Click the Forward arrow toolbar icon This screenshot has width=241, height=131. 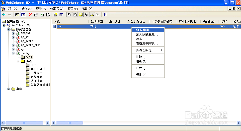click(x=9, y=15)
